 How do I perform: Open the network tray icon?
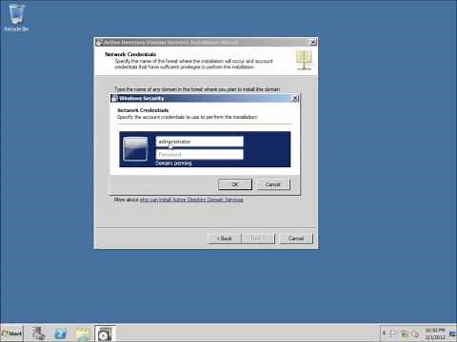(x=405, y=333)
